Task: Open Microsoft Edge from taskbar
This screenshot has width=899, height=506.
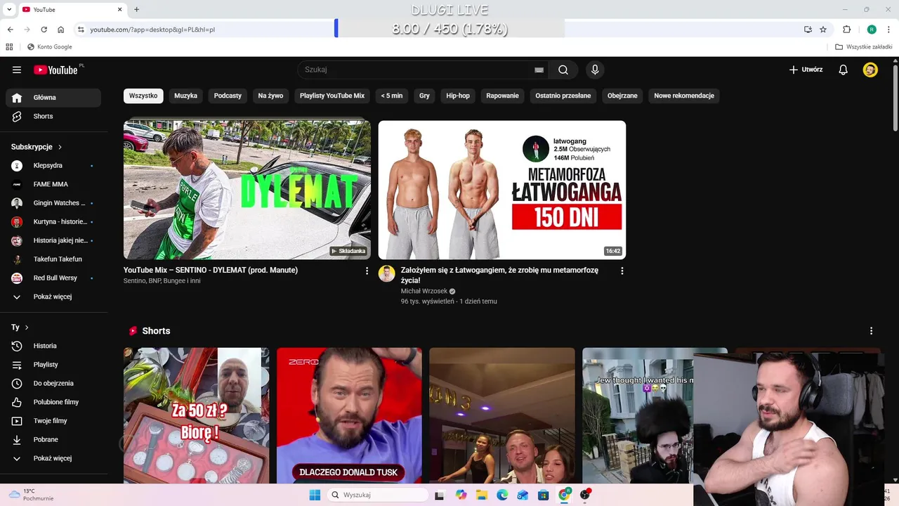Action: [x=502, y=495]
